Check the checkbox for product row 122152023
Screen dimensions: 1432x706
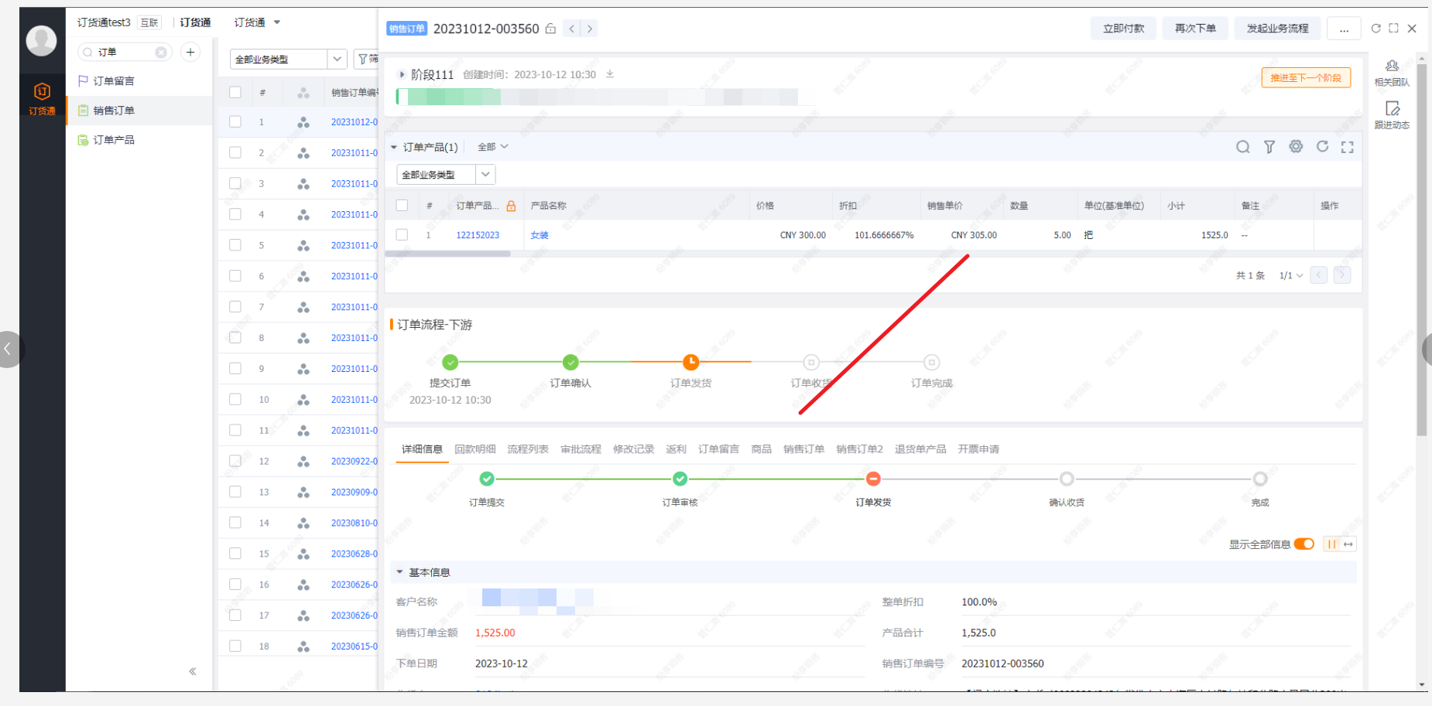(402, 234)
